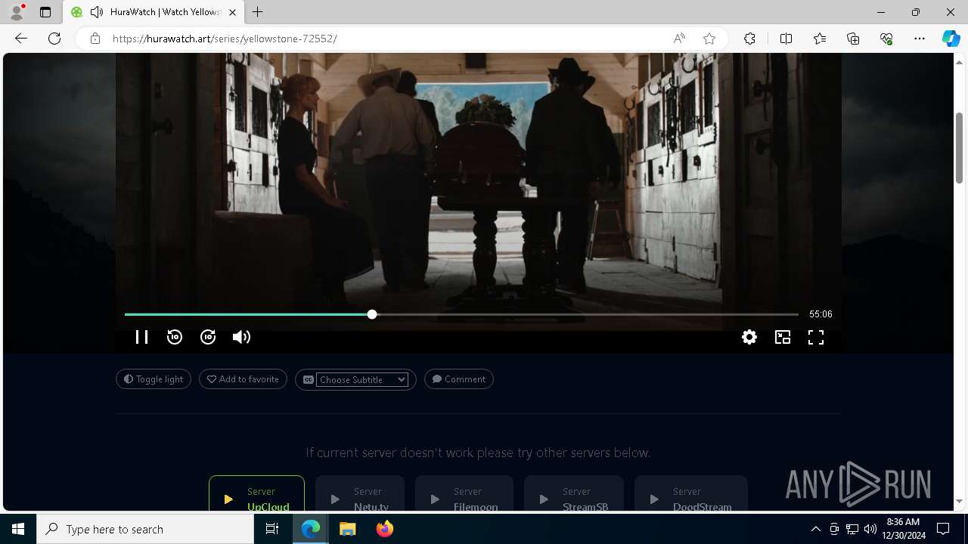Open Settings and more menu
968x544 pixels.
coord(920,39)
